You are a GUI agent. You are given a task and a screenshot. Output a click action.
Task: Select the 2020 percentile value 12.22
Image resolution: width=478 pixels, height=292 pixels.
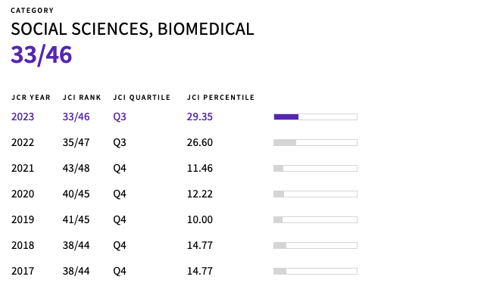(x=200, y=194)
